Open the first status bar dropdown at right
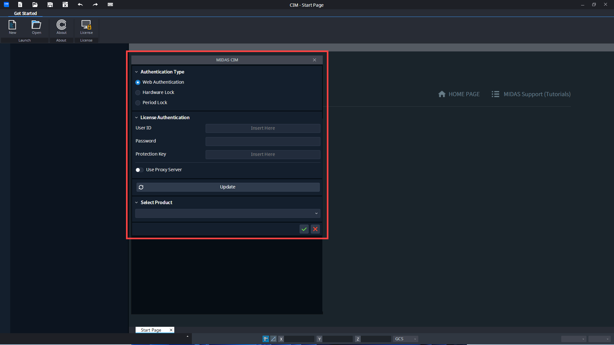This screenshot has width=614, height=345. point(574,339)
